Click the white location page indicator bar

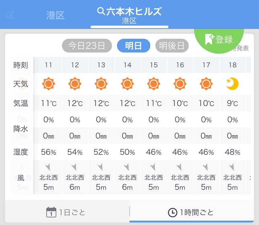coord(129,27)
